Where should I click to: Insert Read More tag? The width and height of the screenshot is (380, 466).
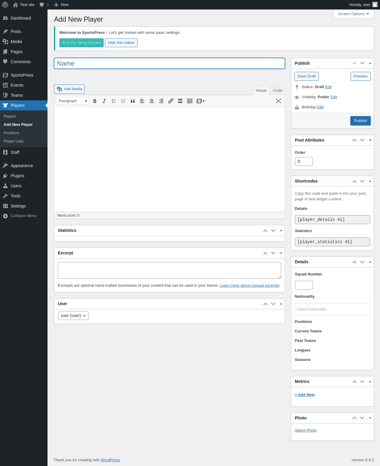180,101
